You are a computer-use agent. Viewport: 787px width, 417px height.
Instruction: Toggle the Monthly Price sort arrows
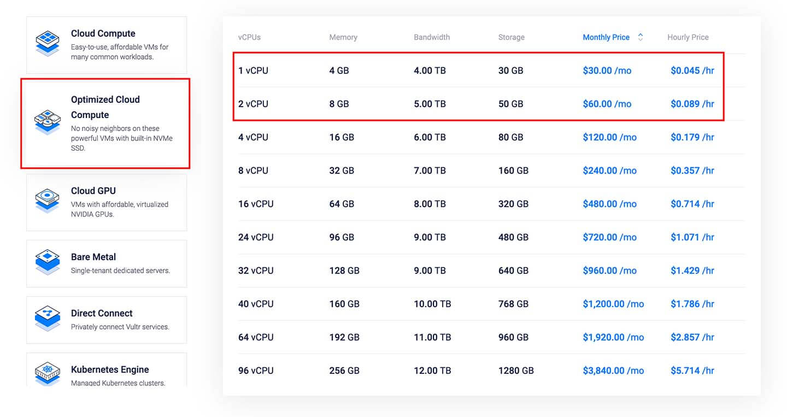[640, 37]
